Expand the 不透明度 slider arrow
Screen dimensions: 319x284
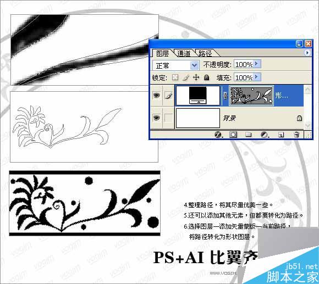click(257, 64)
